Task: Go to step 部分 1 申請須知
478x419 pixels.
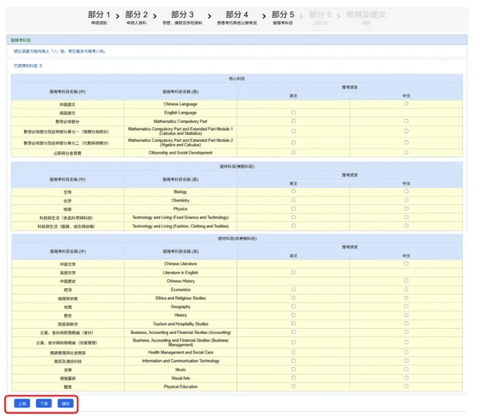Action: [x=99, y=17]
